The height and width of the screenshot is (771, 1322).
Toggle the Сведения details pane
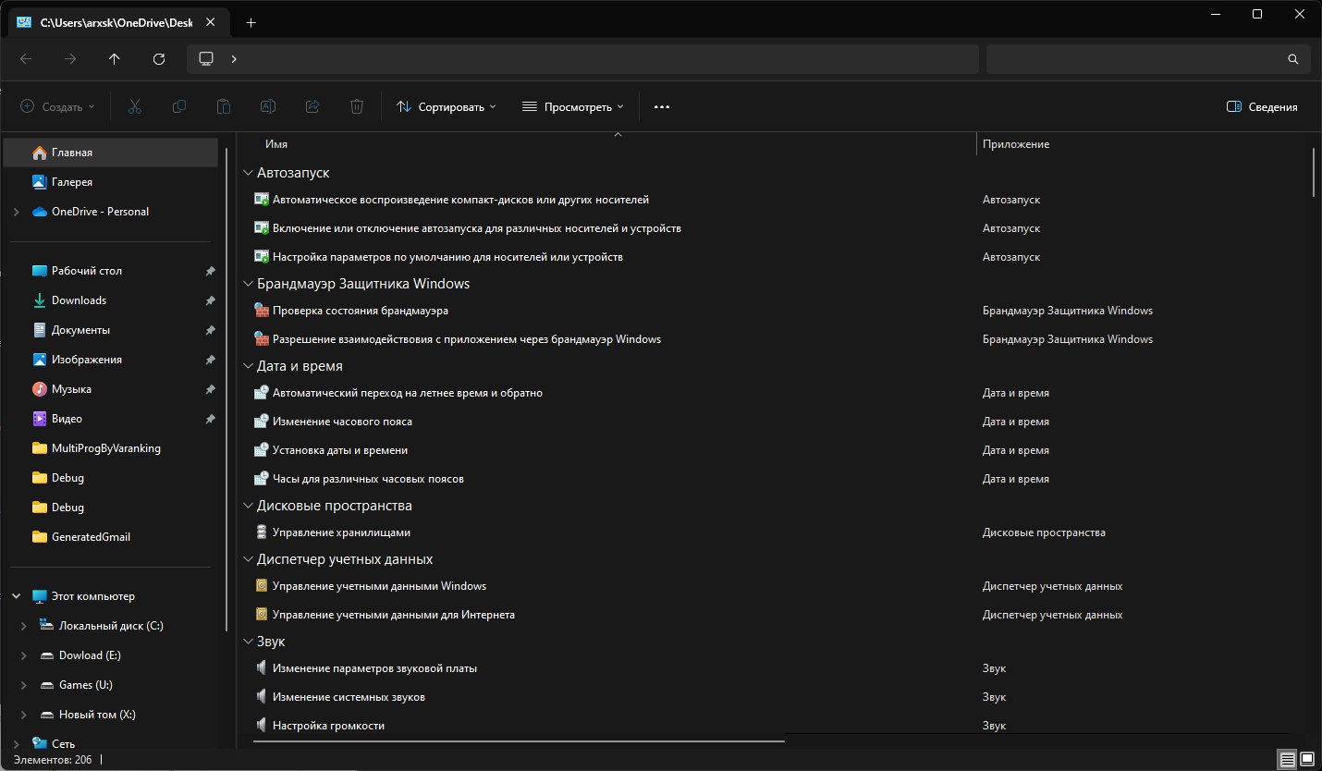coord(1262,107)
